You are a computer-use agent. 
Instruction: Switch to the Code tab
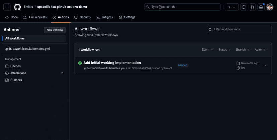click(x=11, y=17)
